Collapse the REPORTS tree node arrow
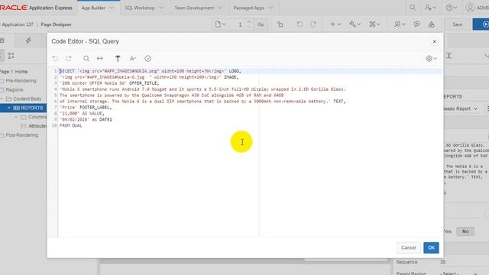Screen dimensions: 489x275 8,108
